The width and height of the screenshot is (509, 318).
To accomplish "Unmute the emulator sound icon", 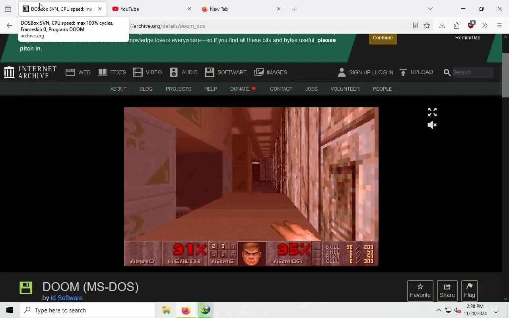I will [x=432, y=125].
